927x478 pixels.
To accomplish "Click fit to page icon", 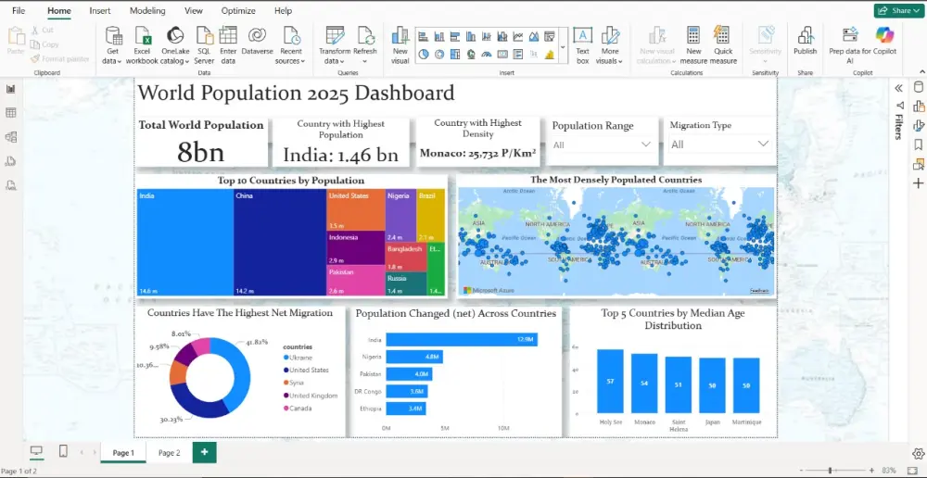I will click(x=911, y=471).
